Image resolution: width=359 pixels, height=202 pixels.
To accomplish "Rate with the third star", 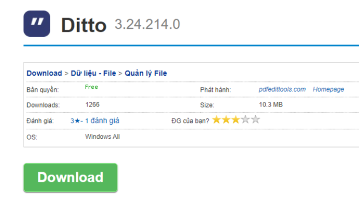I will point(236,120).
